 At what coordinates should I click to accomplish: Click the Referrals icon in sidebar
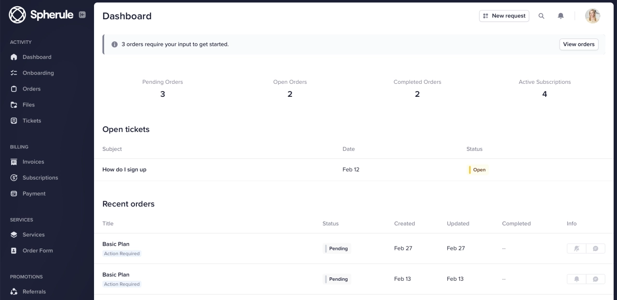pyautogui.click(x=14, y=291)
